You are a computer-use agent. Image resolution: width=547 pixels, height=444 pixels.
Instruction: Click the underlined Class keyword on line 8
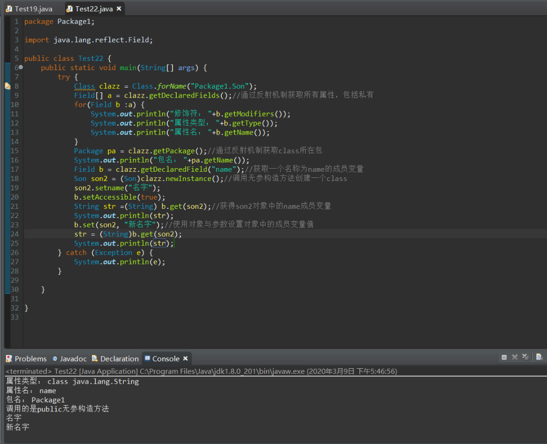click(85, 86)
